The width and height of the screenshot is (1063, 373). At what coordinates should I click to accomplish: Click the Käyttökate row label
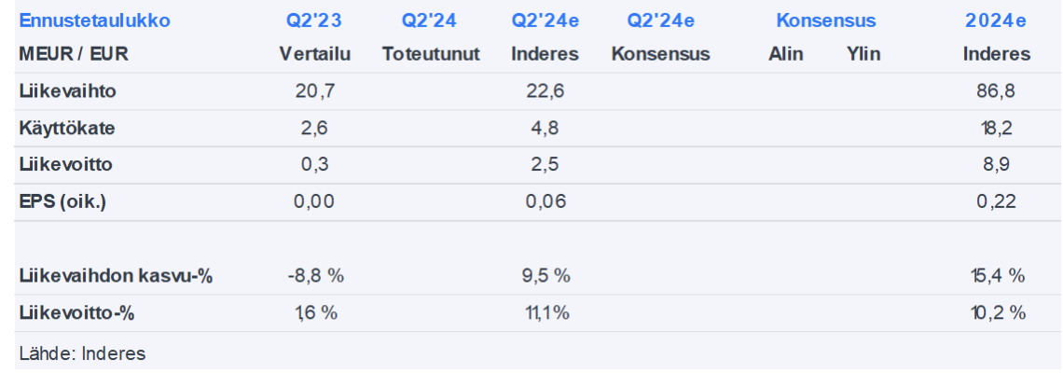point(67,128)
